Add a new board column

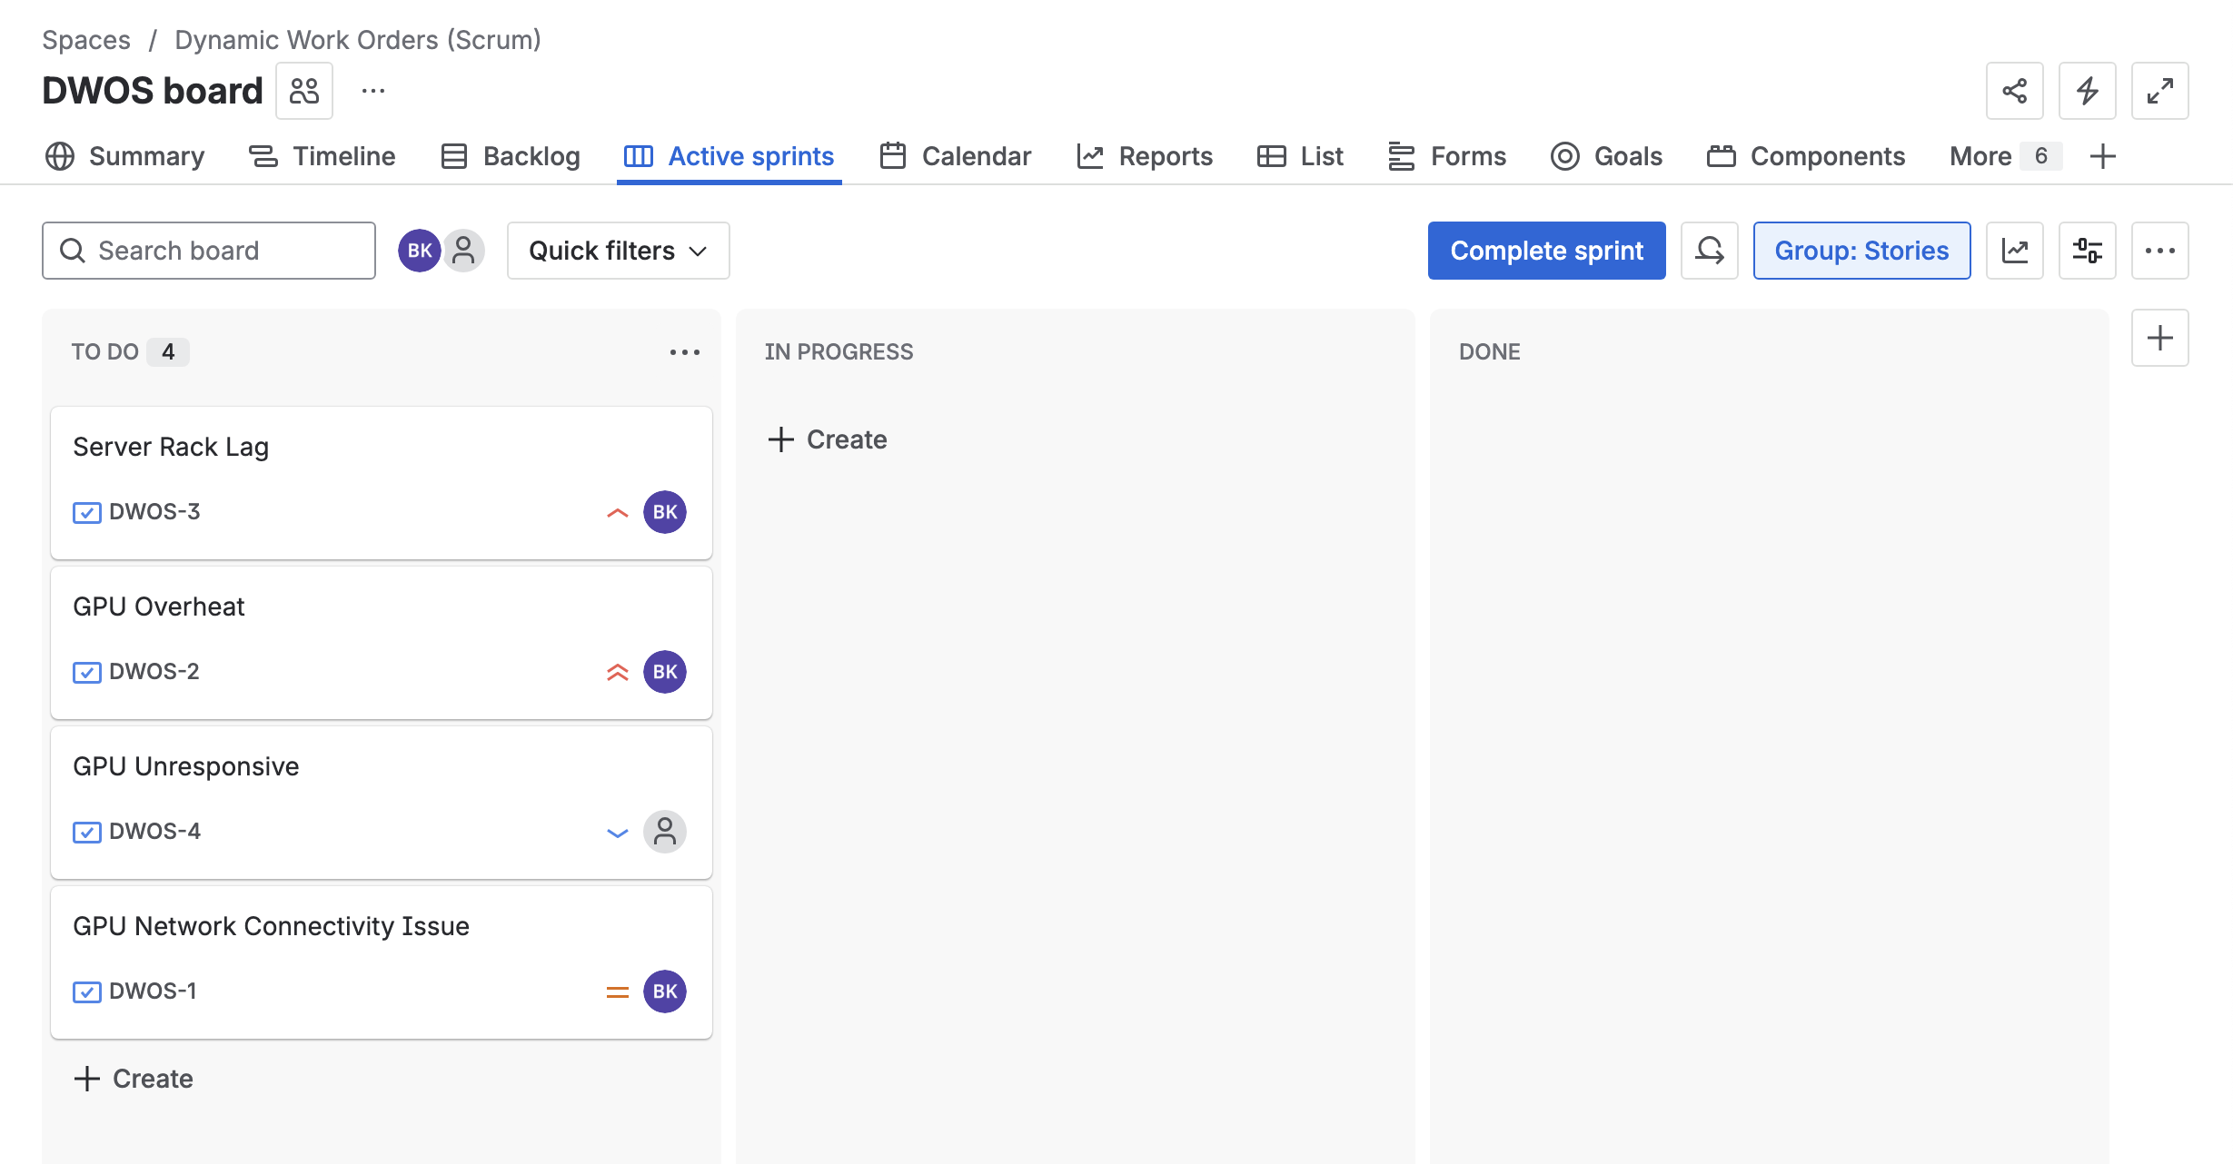click(2159, 338)
